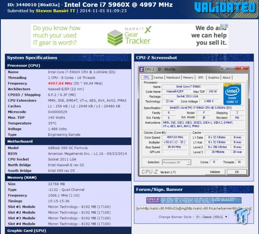Click the Caches L1/L2/L3 specification value
The width and height of the screenshot is (259, 234).
pyautogui.click(x=84, y=106)
